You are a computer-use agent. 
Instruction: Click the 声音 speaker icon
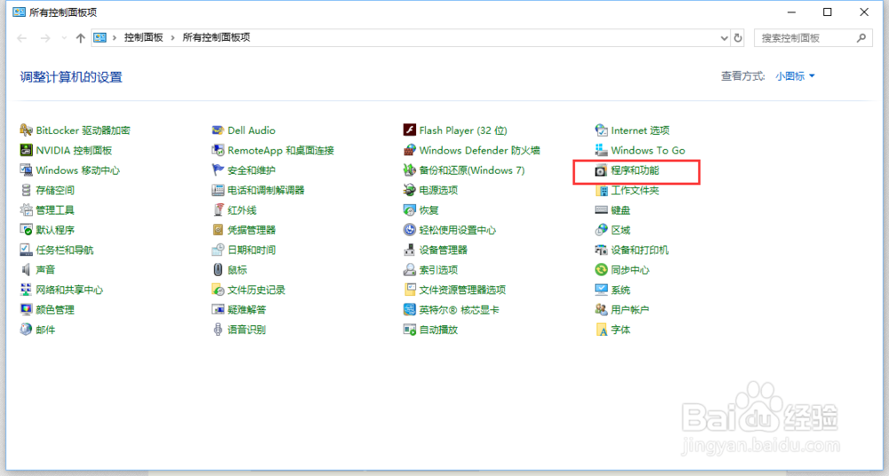[26, 270]
